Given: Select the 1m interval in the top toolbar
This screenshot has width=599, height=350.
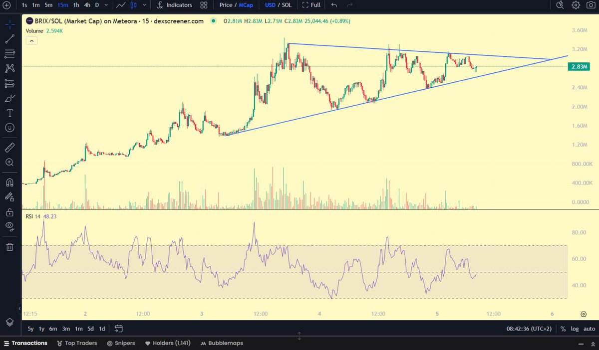Looking at the screenshot, I should 36,5.
